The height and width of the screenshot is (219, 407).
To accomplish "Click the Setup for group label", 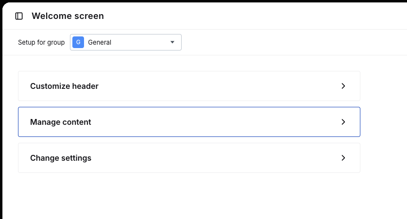I will 41,42.
